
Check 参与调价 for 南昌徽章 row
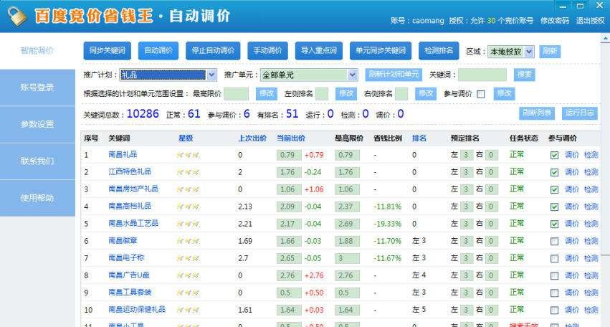(x=554, y=242)
